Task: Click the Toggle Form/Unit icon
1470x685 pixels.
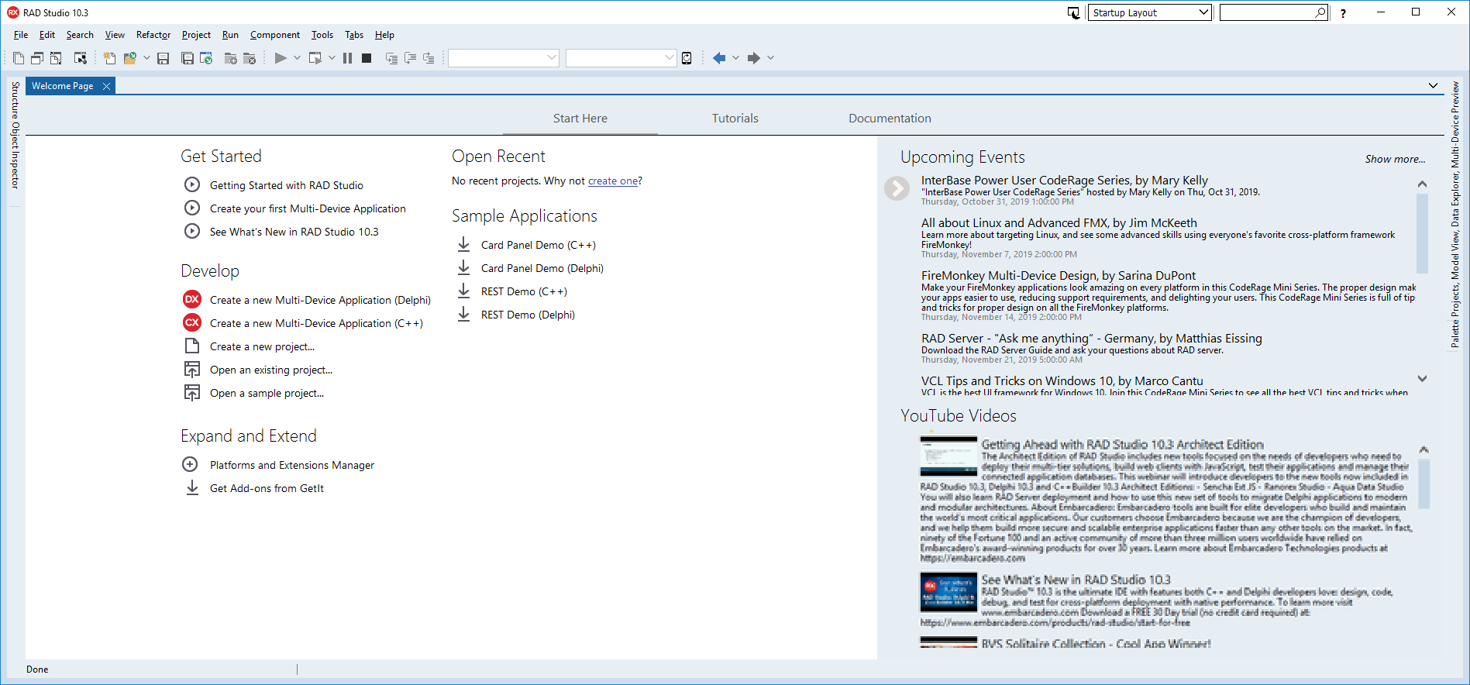Action: (56, 58)
